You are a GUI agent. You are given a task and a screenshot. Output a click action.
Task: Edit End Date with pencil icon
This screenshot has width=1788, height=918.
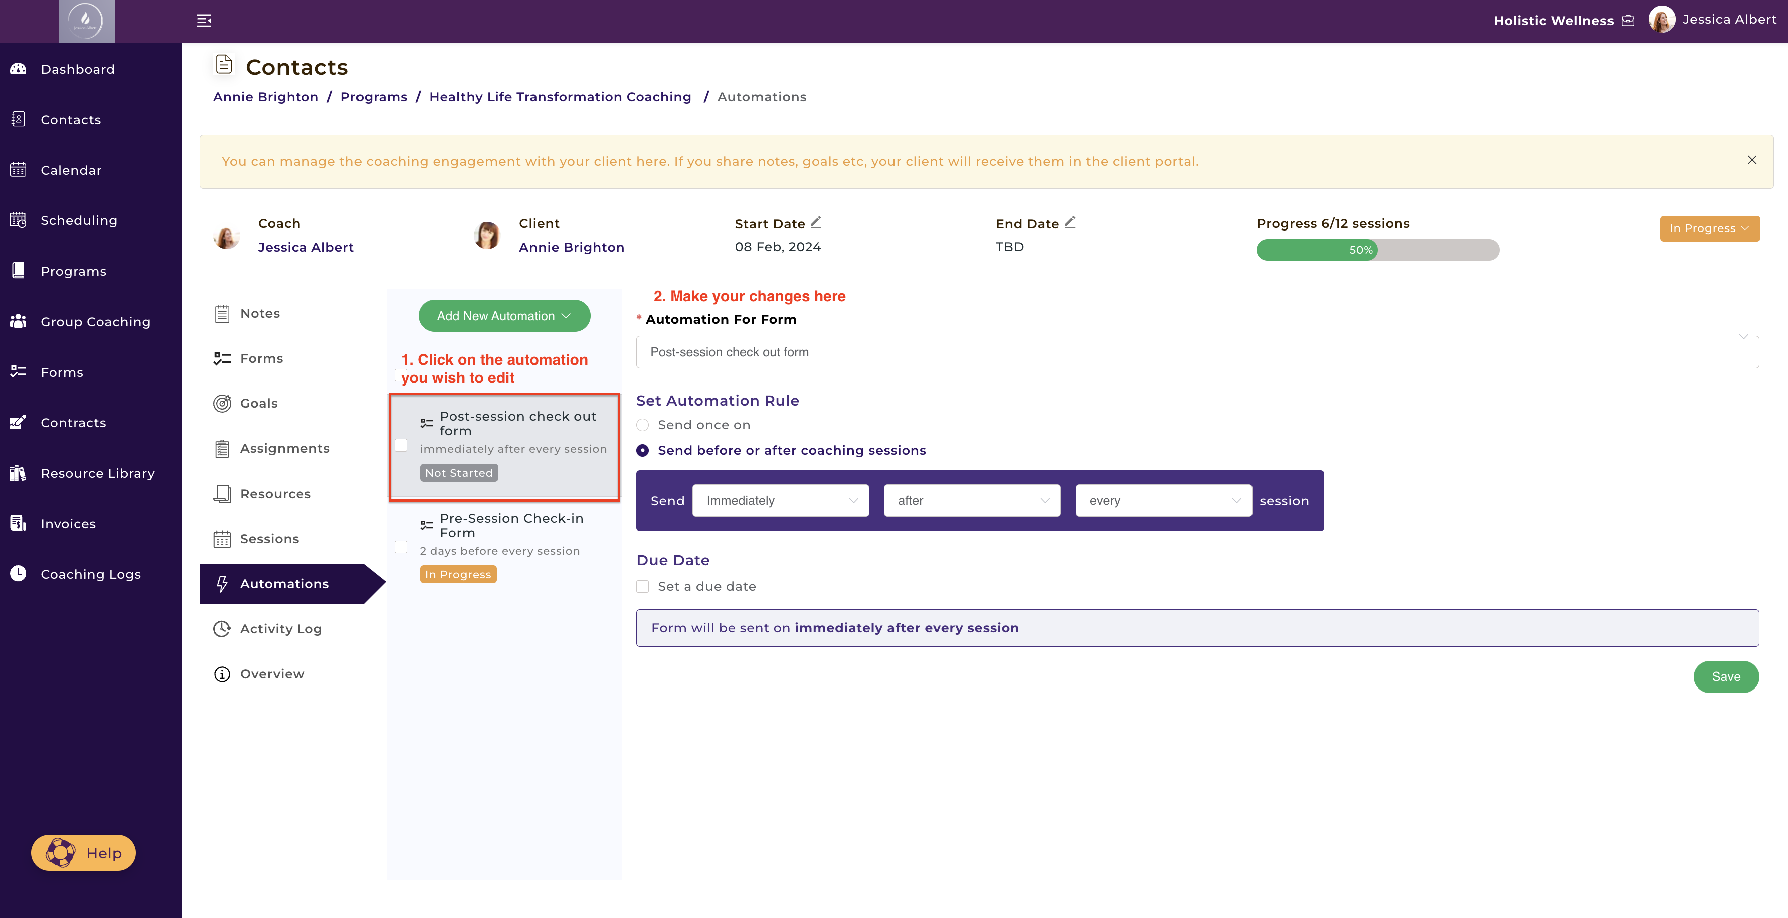tap(1070, 222)
